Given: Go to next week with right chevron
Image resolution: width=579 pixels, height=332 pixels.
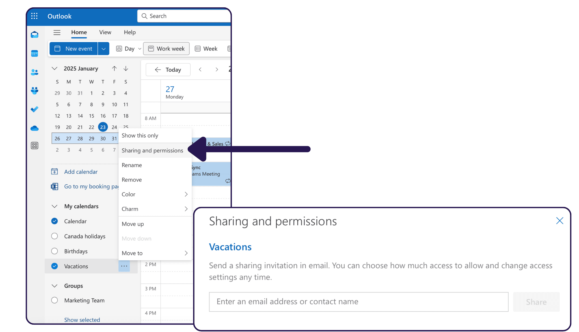Looking at the screenshot, I should [217, 69].
